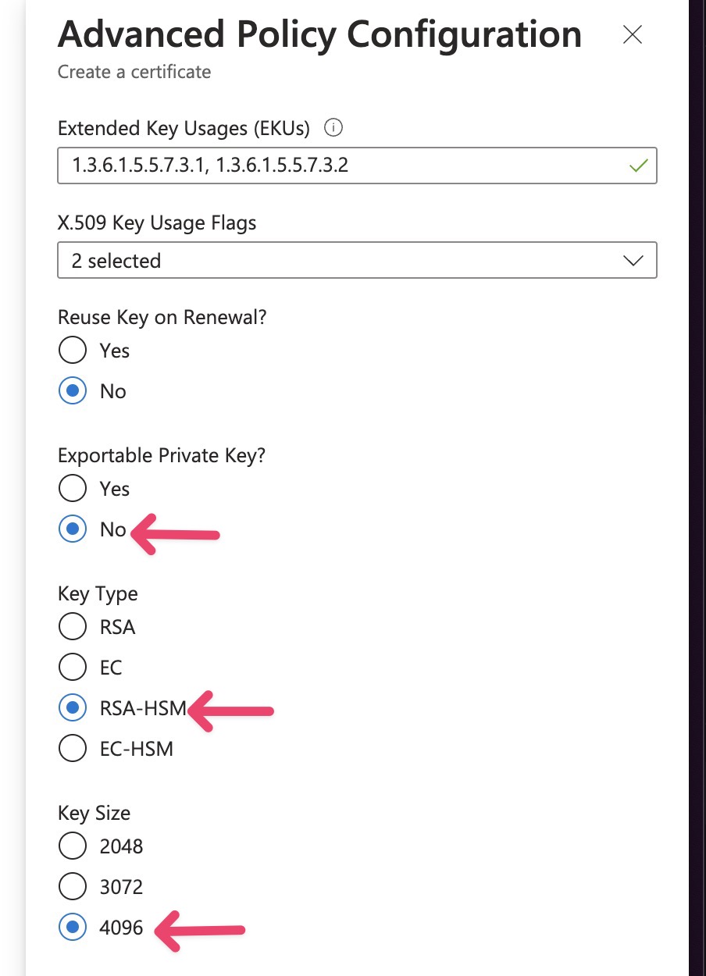Click the Advanced Policy Configuration title
Image resolution: width=706 pixels, height=976 pixels.
pyautogui.click(x=319, y=34)
